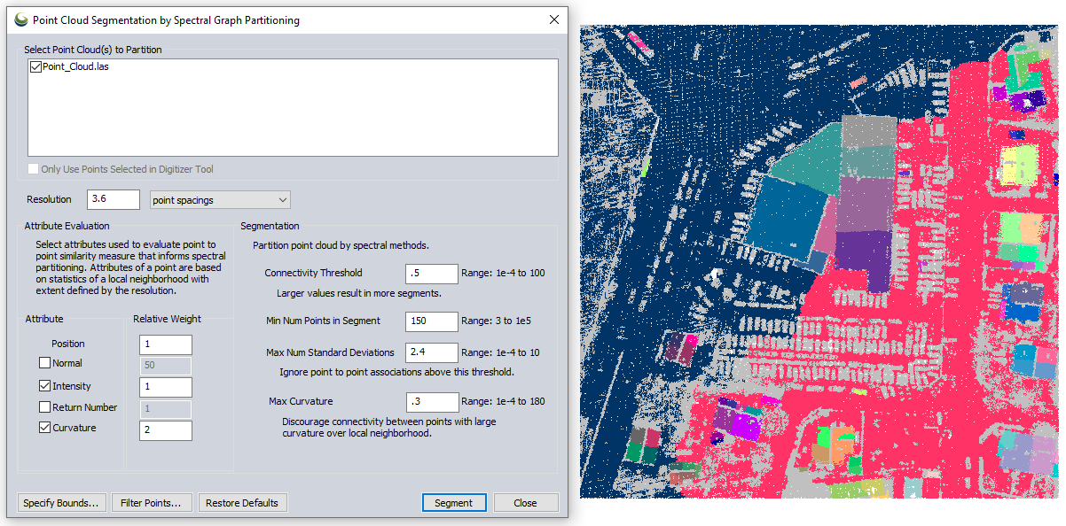Open the Specify Bounds dialog

tap(61, 503)
